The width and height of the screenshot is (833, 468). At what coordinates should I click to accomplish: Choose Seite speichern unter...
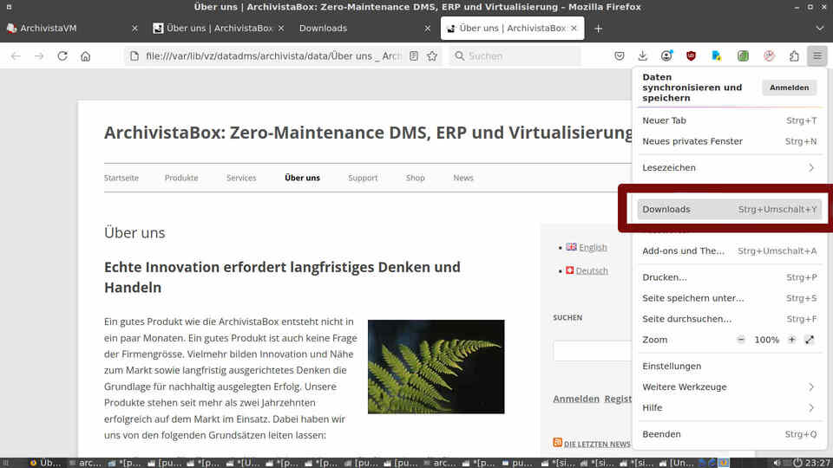[x=729, y=298]
